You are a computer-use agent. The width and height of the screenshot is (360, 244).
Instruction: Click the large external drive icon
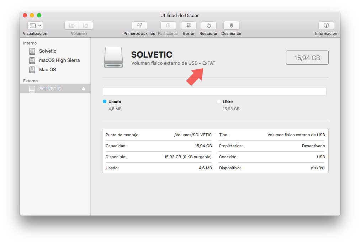tap(113, 57)
